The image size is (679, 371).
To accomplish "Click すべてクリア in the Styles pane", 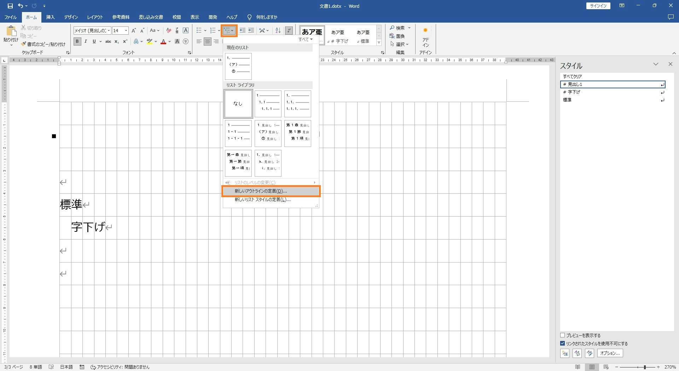I will tap(613, 76).
